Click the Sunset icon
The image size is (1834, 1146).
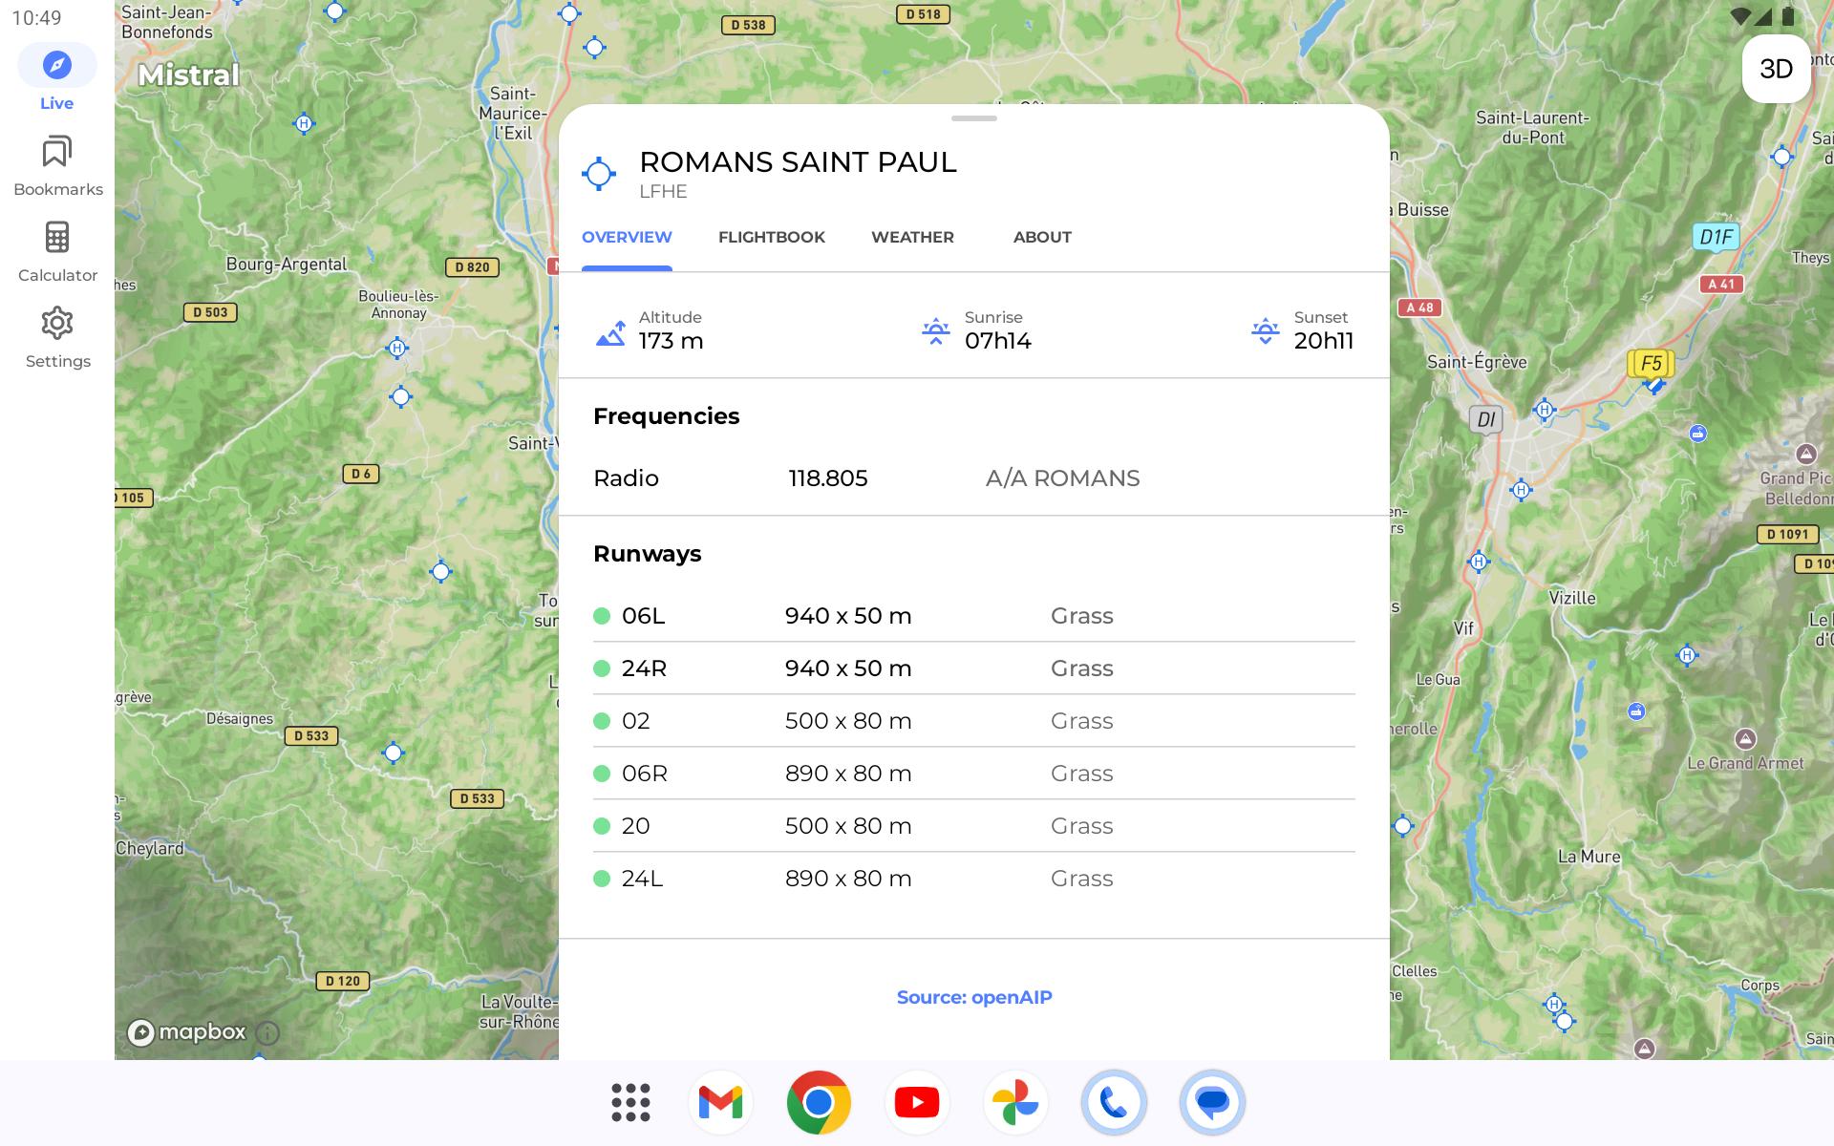[1266, 331]
